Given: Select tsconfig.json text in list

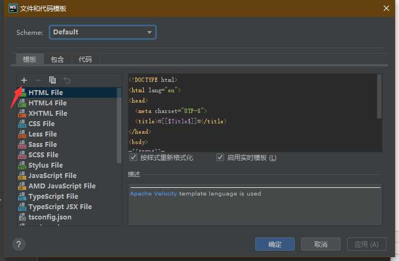Looking at the screenshot, I should (x=50, y=217).
